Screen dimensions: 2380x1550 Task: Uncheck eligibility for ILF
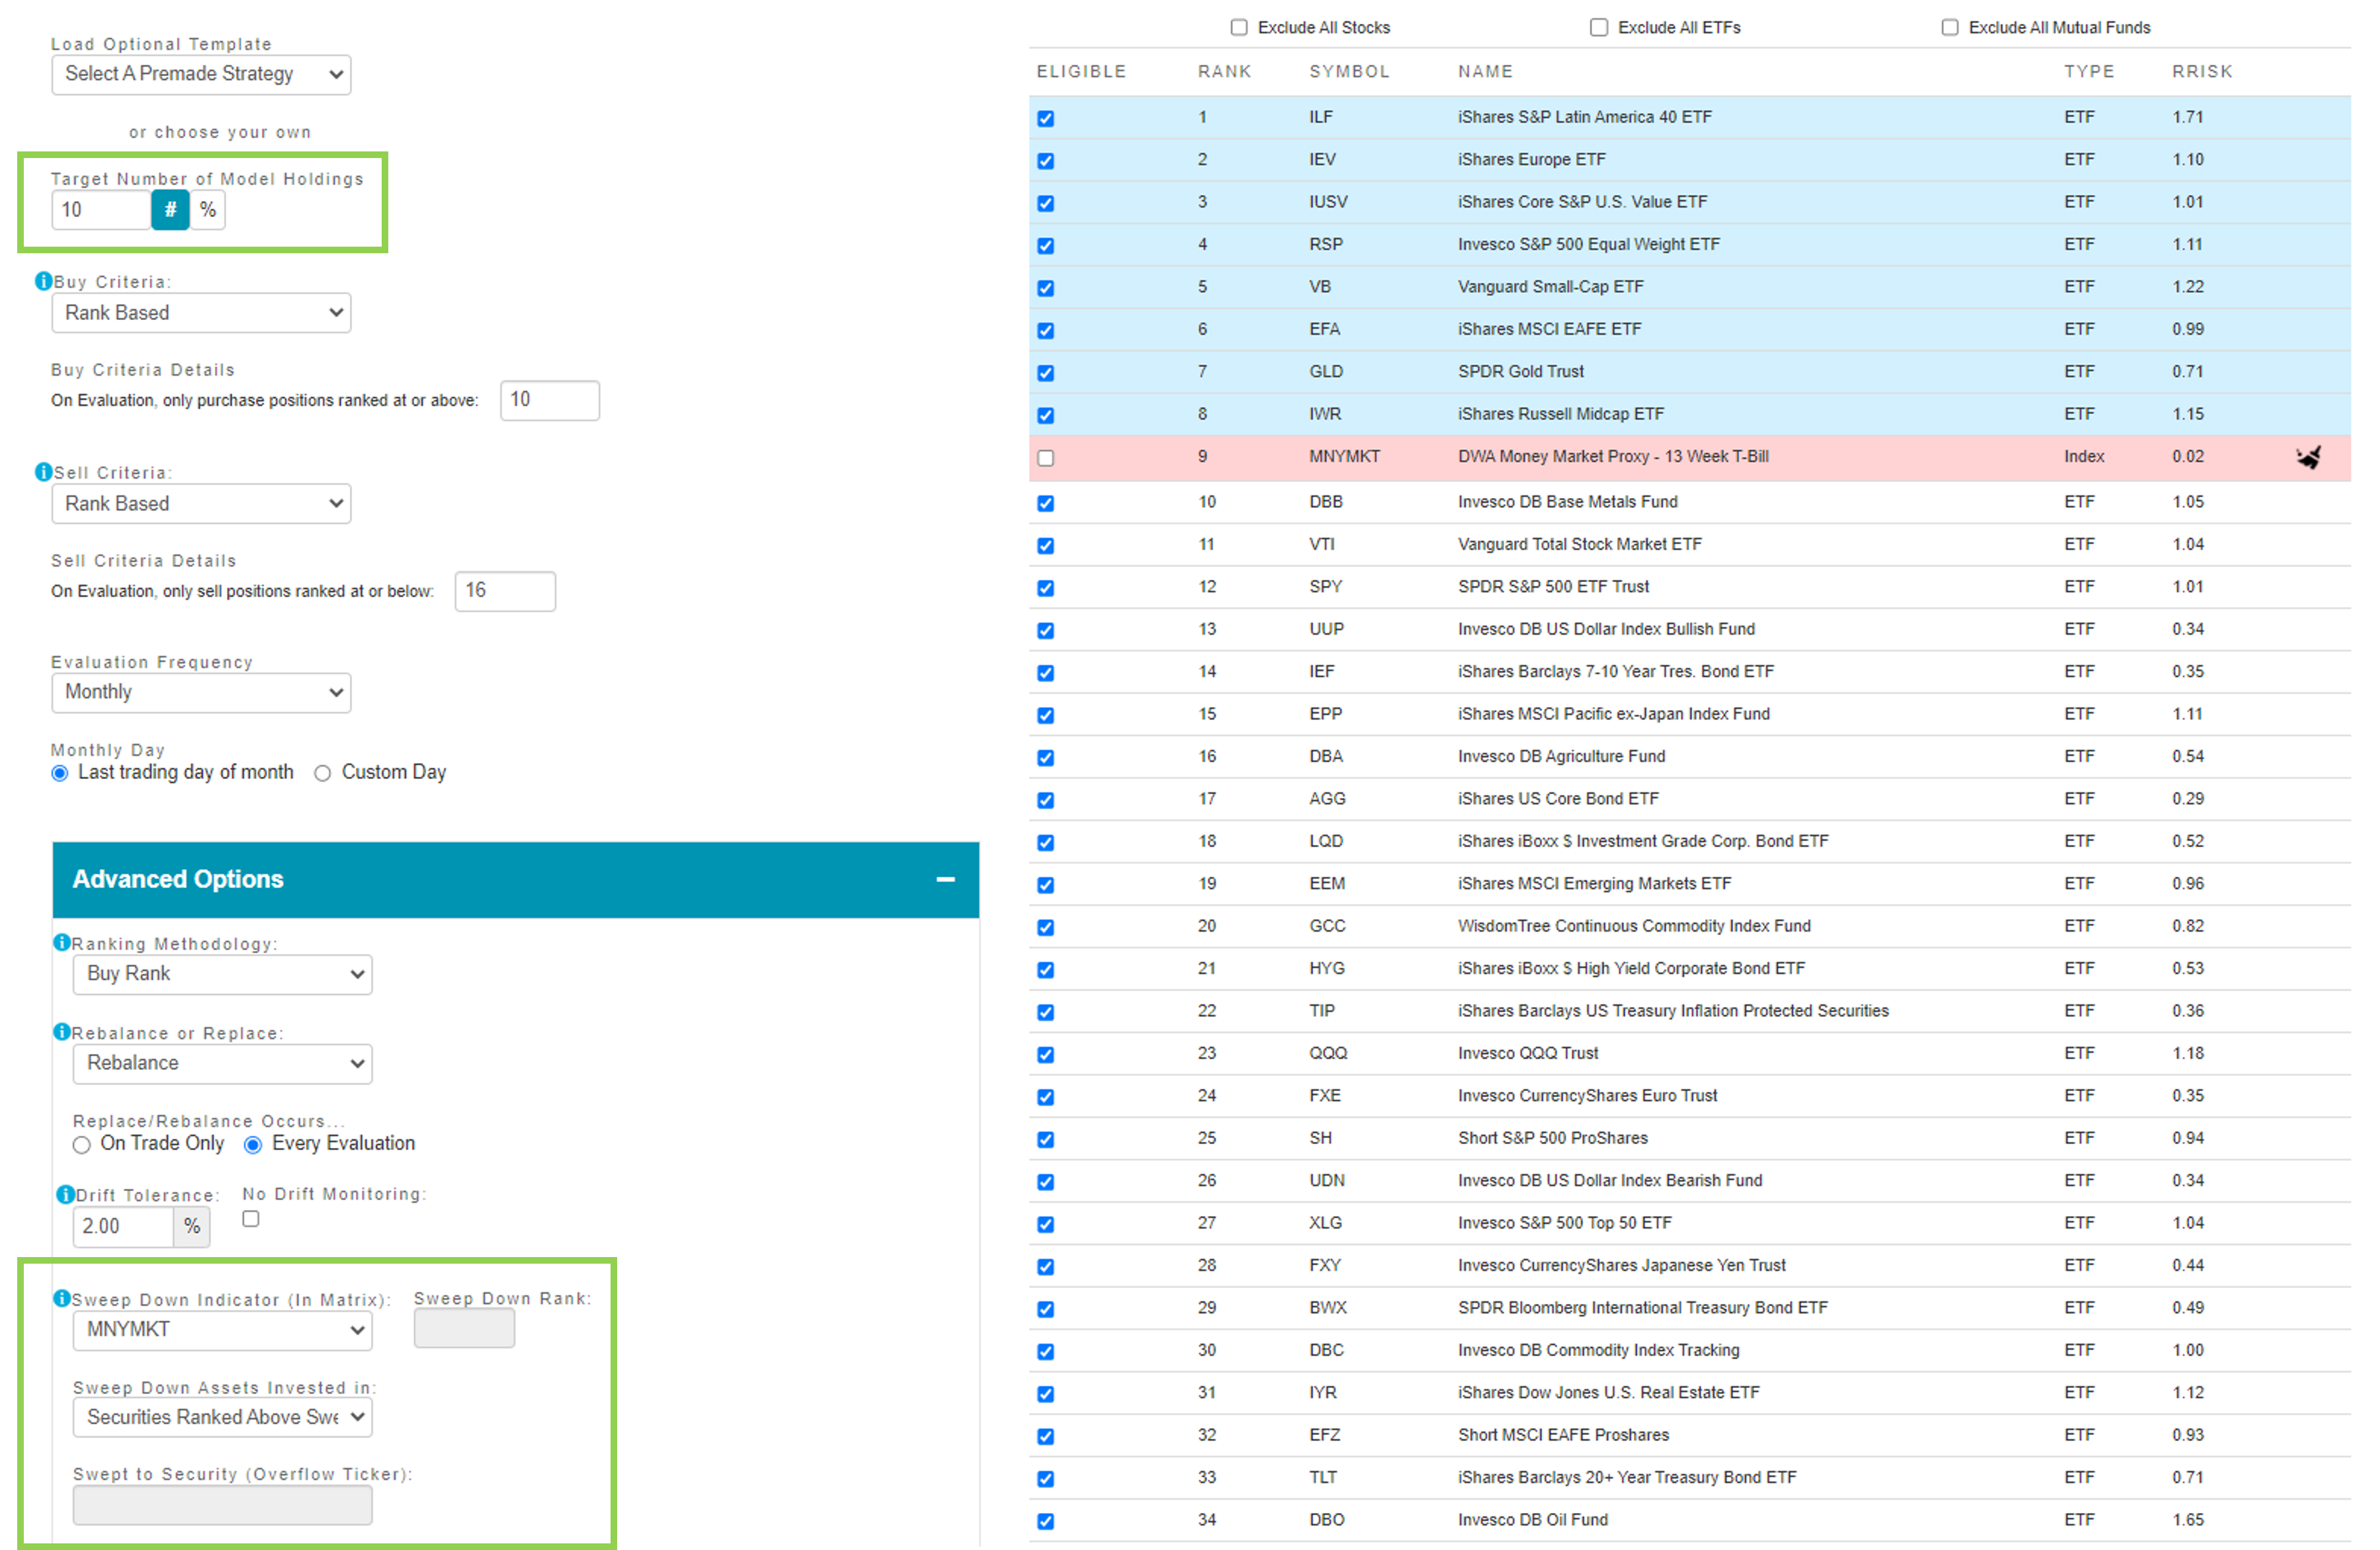click(1046, 118)
